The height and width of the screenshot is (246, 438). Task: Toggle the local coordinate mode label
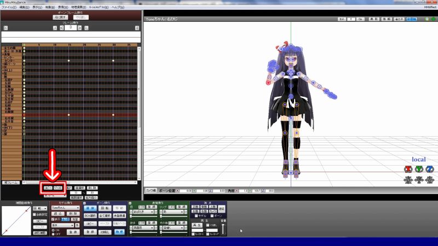click(419, 160)
